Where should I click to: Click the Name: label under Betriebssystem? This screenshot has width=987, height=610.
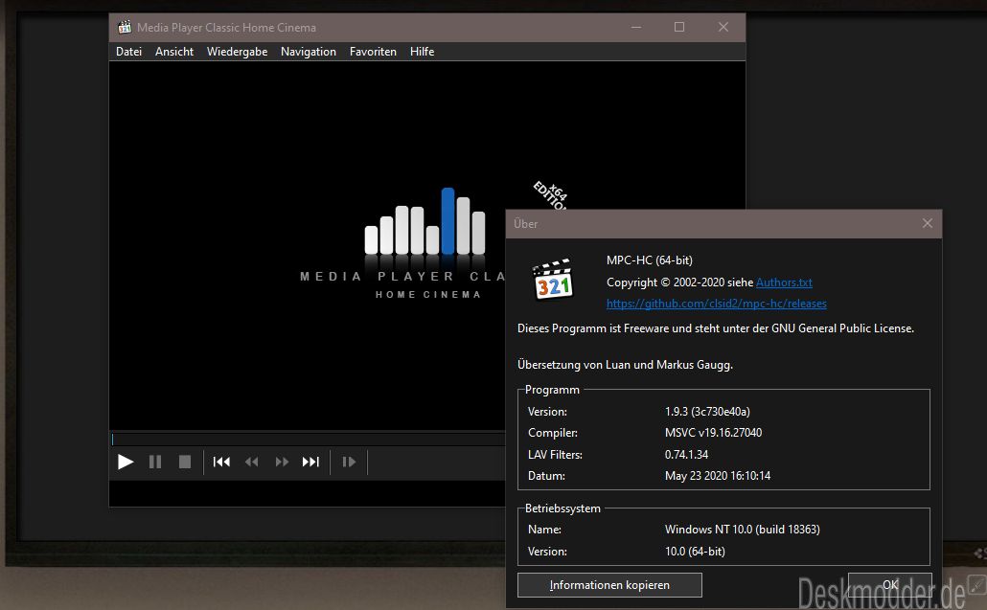click(x=544, y=530)
